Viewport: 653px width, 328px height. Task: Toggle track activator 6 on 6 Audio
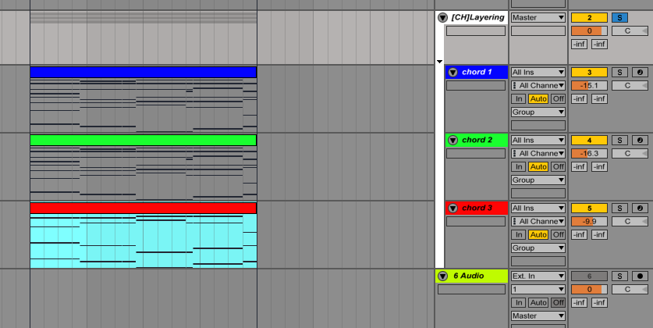(589, 276)
